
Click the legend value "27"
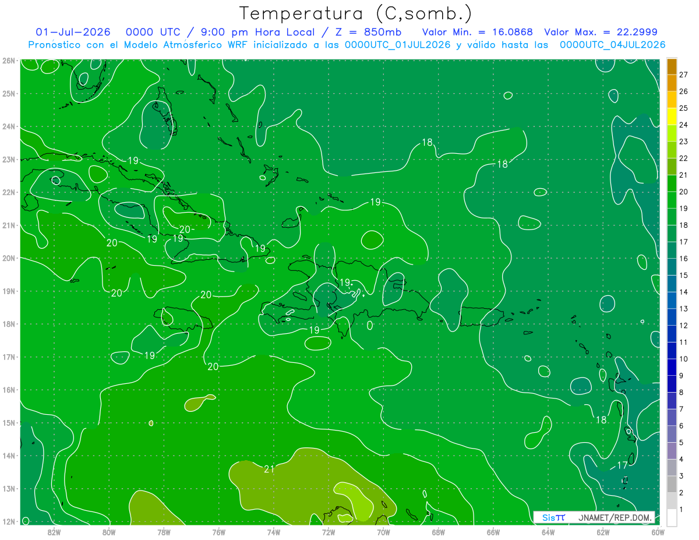coord(684,75)
